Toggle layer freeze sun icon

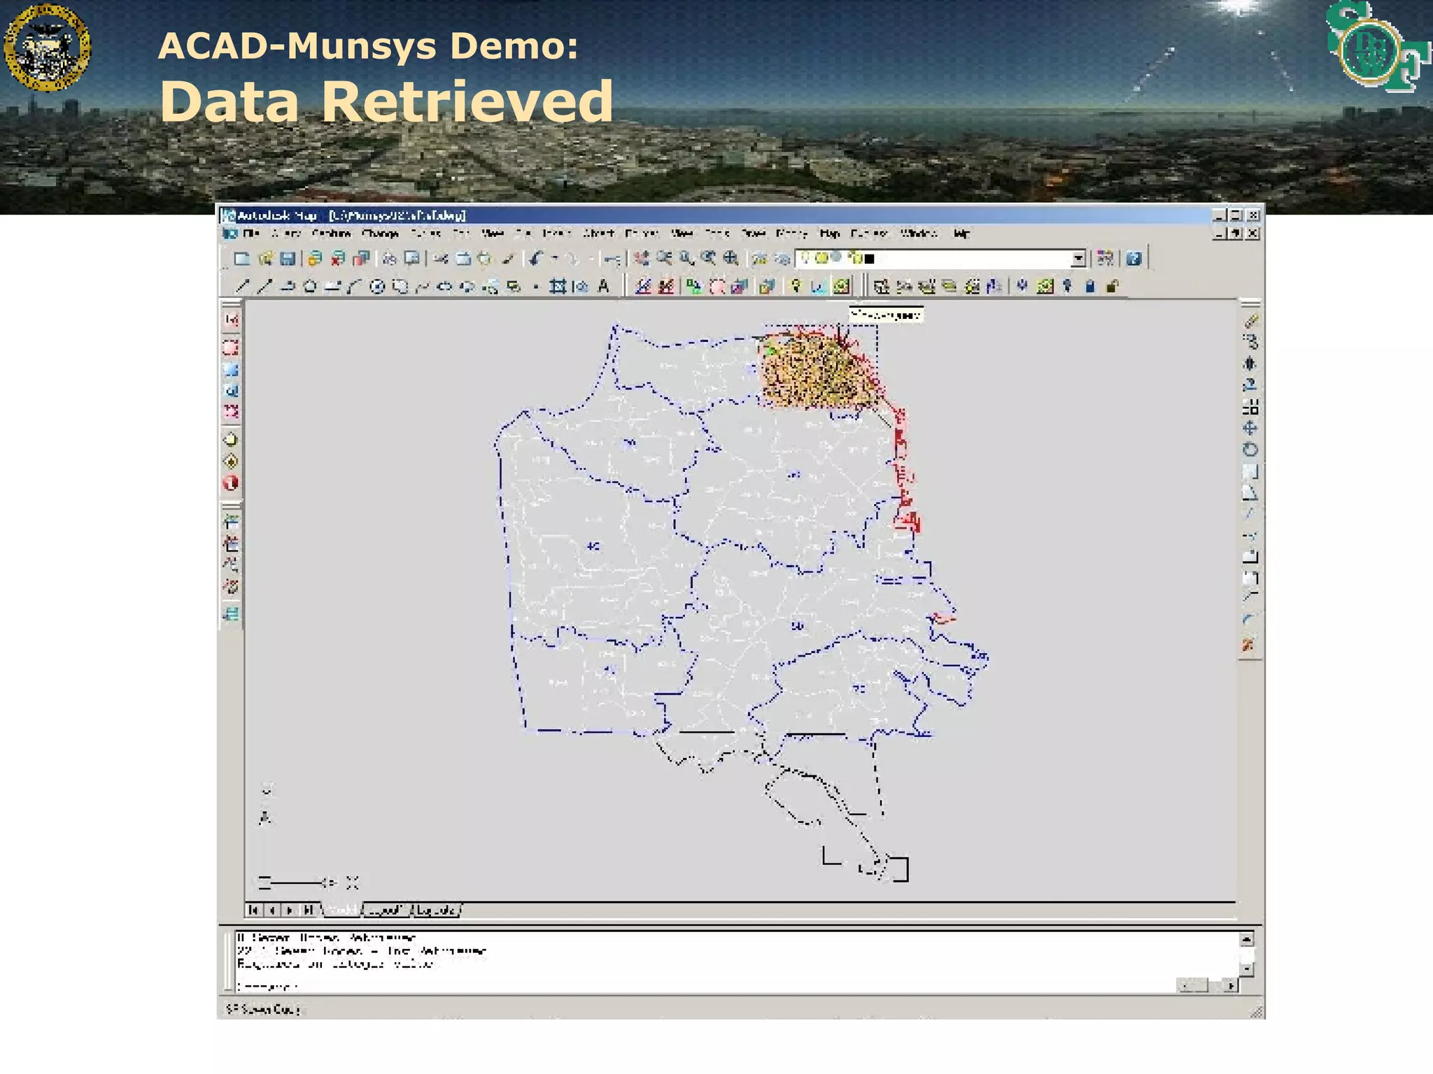(821, 258)
